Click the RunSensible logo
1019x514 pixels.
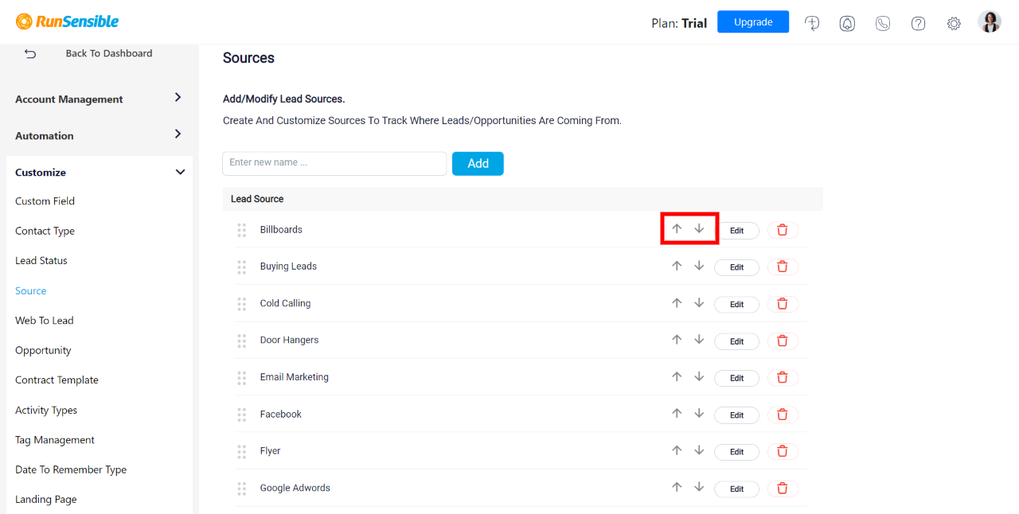[68, 21]
